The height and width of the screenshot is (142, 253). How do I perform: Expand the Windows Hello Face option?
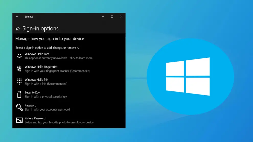pyautogui.click(x=37, y=54)
